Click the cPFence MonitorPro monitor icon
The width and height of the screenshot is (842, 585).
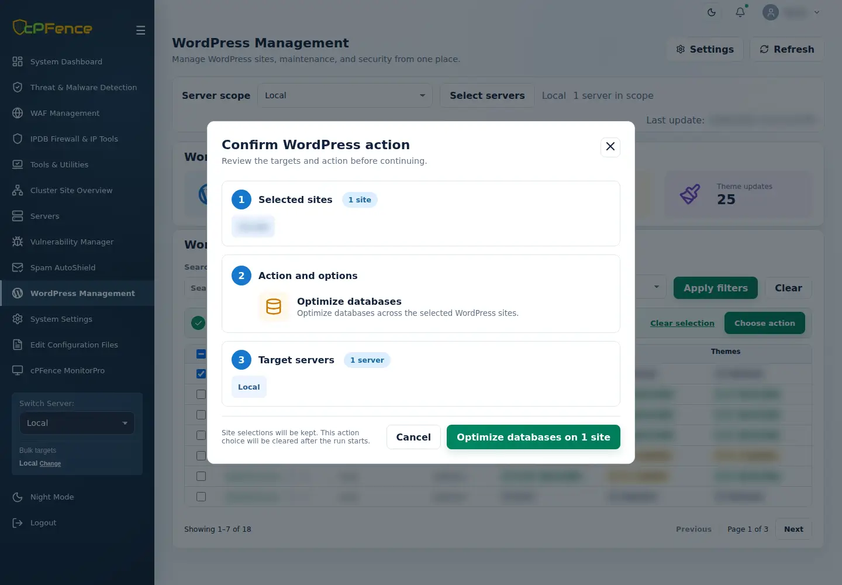[x=18, y=370]
